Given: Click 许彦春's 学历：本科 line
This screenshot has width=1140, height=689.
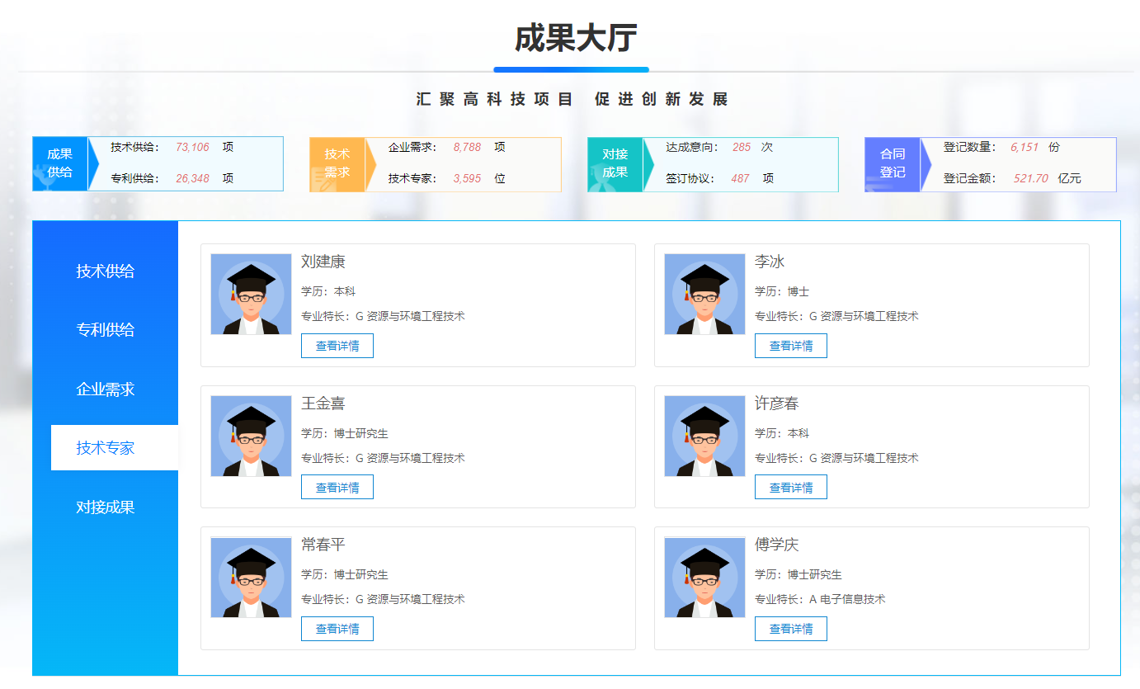Looking at the screenshot, I should [x=782, y=433].
